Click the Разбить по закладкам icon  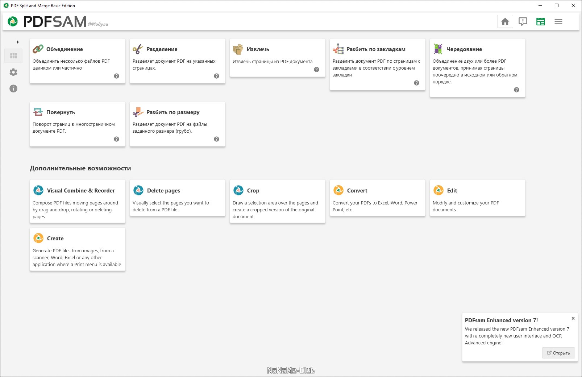[338, 49]
